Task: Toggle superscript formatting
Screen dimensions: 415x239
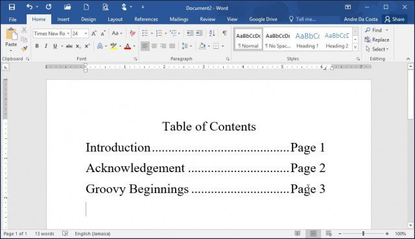Action: click(x=87, y=46)
